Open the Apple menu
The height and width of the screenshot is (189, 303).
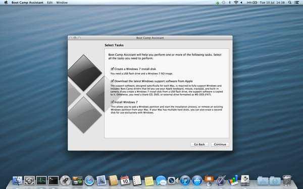click(6, 3)
